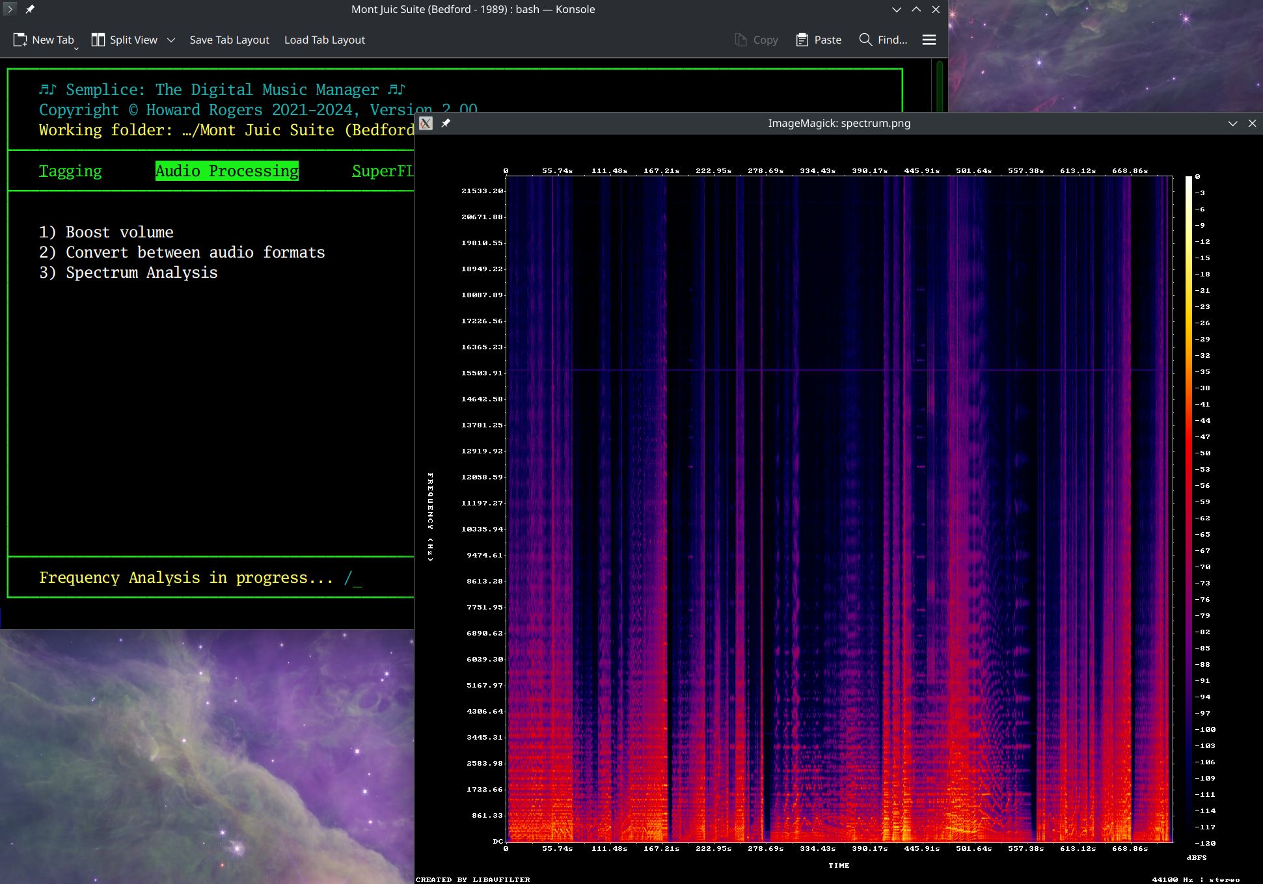Click the ImageMagick icon in spectrum.png title bar

426,124
